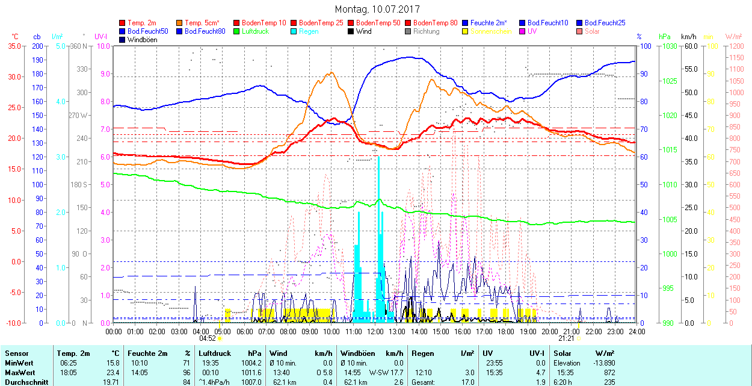Click the 360 N wind direction axis label
The width and height of the screenshot is (752, 386).
pos(79,46)
